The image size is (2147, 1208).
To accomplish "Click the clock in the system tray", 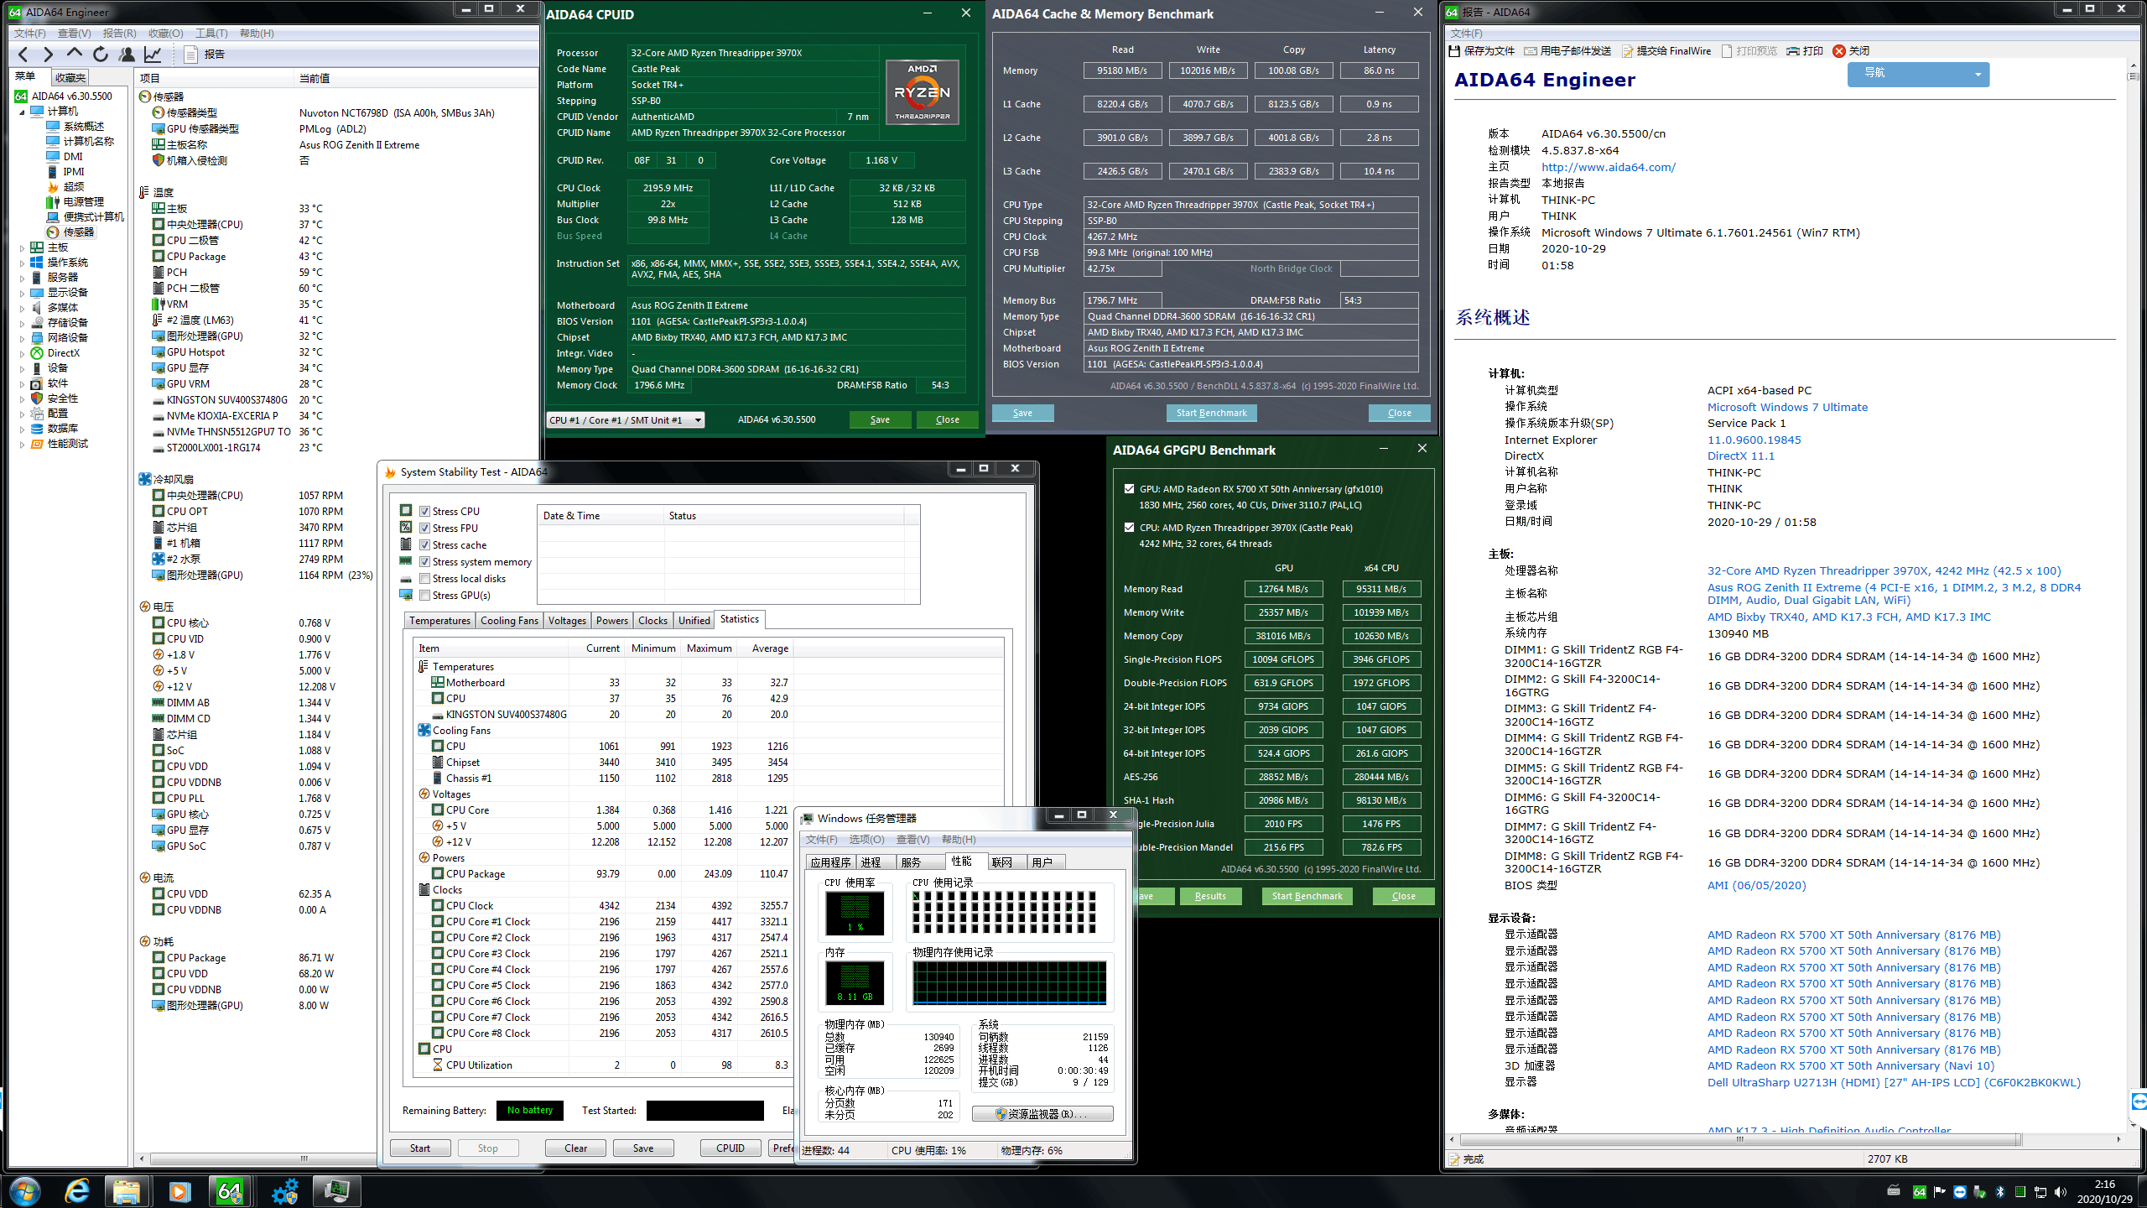I will (2104, 1191).
